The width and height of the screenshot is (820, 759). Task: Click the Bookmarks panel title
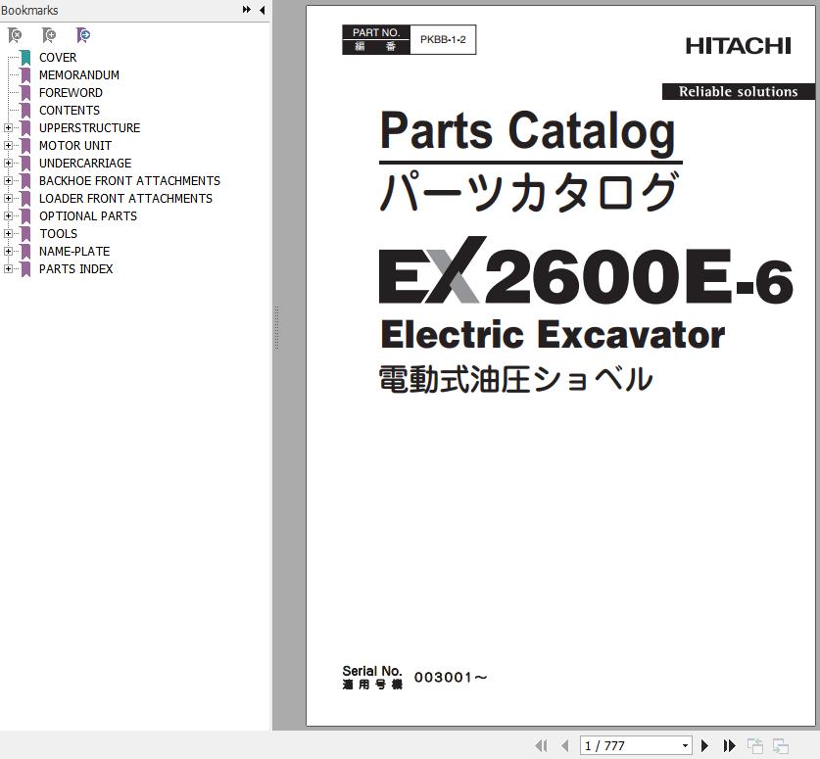tap(29, 10)
